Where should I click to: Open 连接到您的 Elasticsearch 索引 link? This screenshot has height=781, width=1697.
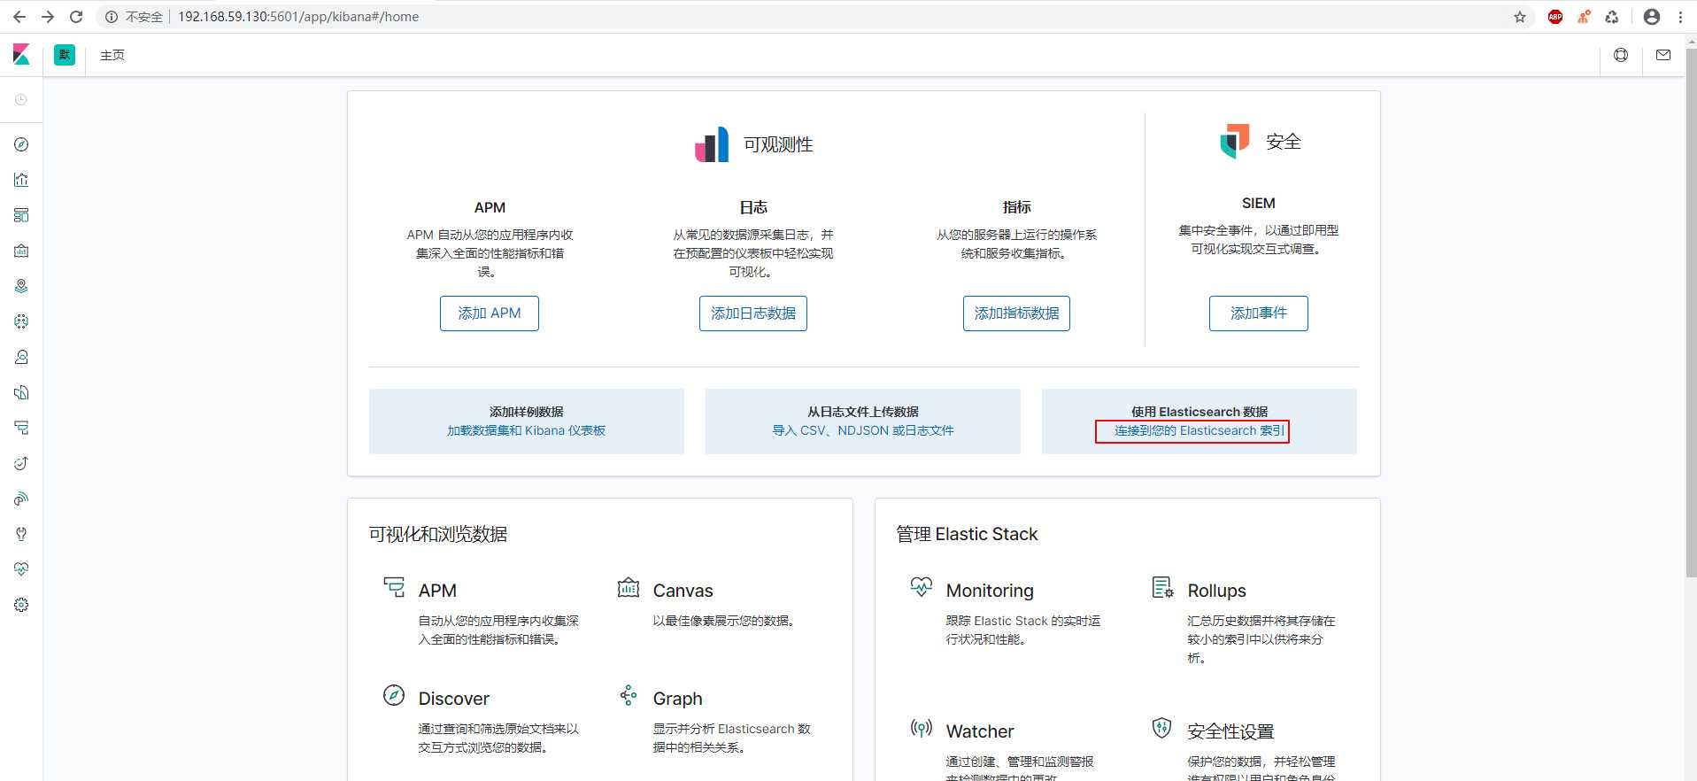(x=1199, y=430)
